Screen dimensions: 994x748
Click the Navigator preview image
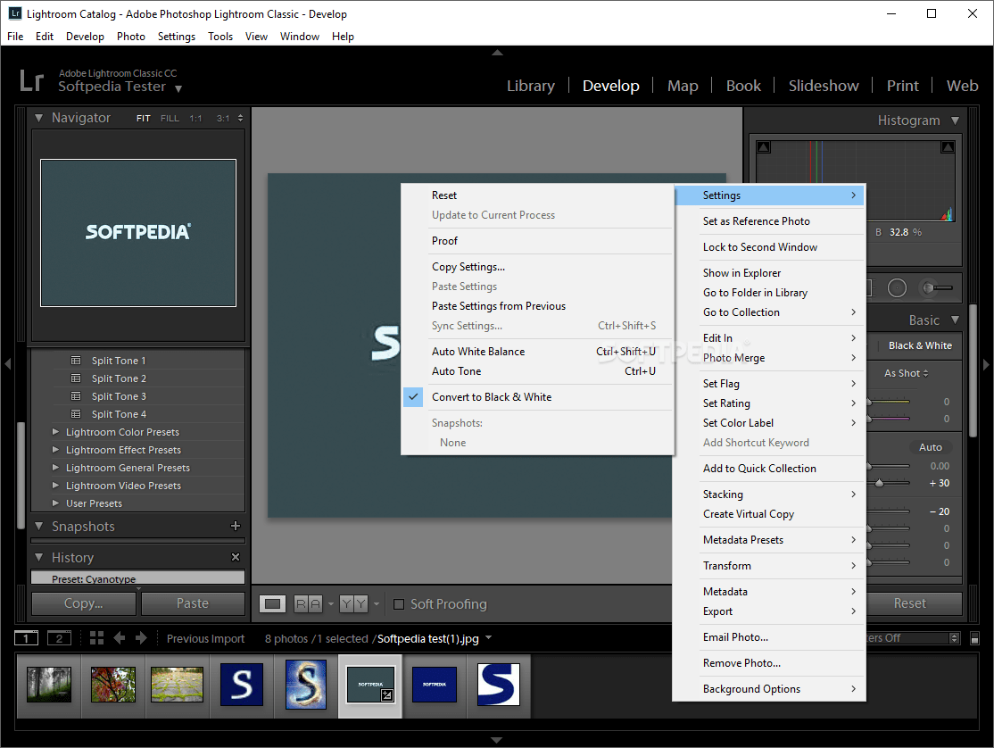[x=138, y=233]
